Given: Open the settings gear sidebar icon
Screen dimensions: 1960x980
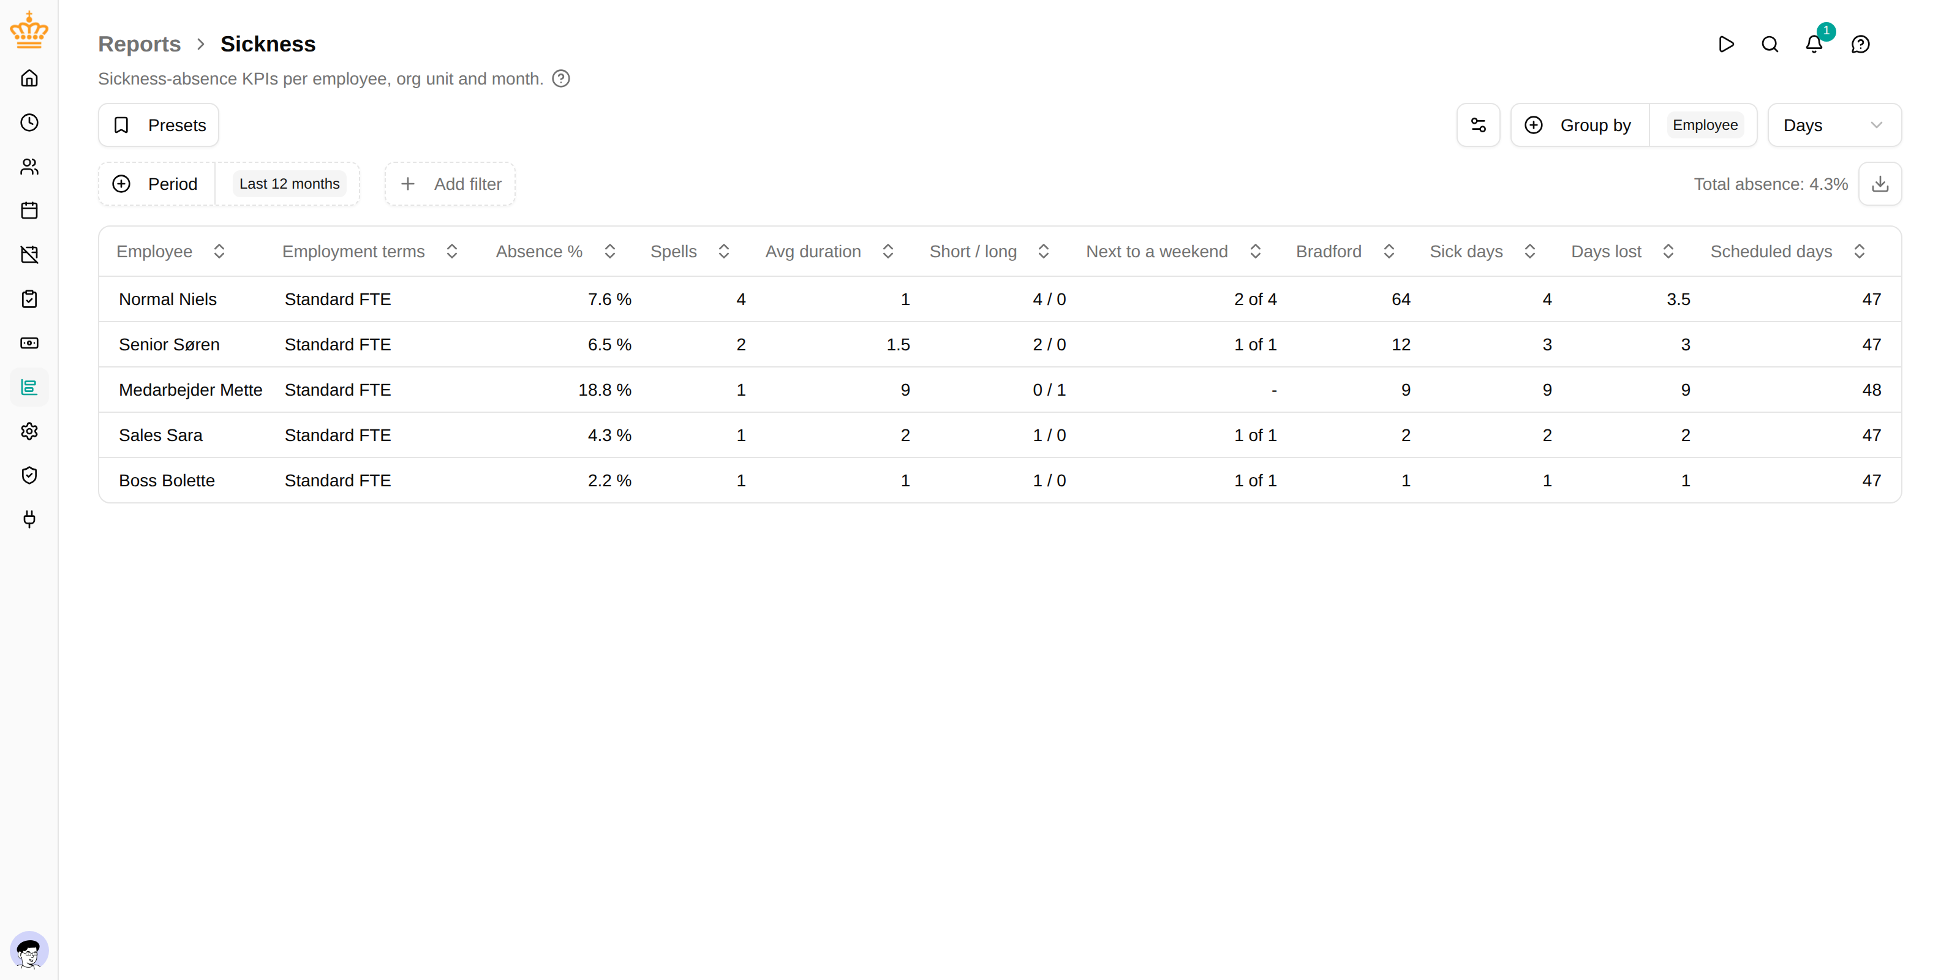Looking at the screenshot, I should [x=29, y=431].
